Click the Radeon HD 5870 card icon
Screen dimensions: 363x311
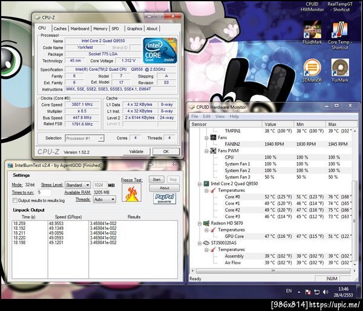pyautogui.click(x=206, y=223)
